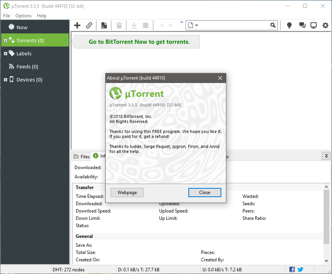The height and width of the screenshot is (274, 332).
Task: Click the upload speed status U: 0.0 kB/s
Action: [222, 269]
